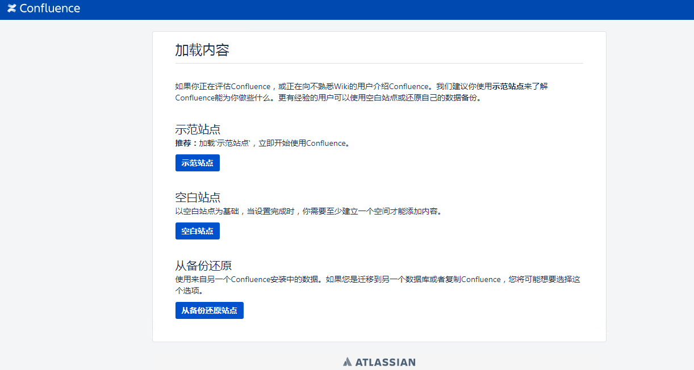Click the Confluence logo in the top bar
The width and height of the screenshot is (694, 370).
click(x=10, y=8)
